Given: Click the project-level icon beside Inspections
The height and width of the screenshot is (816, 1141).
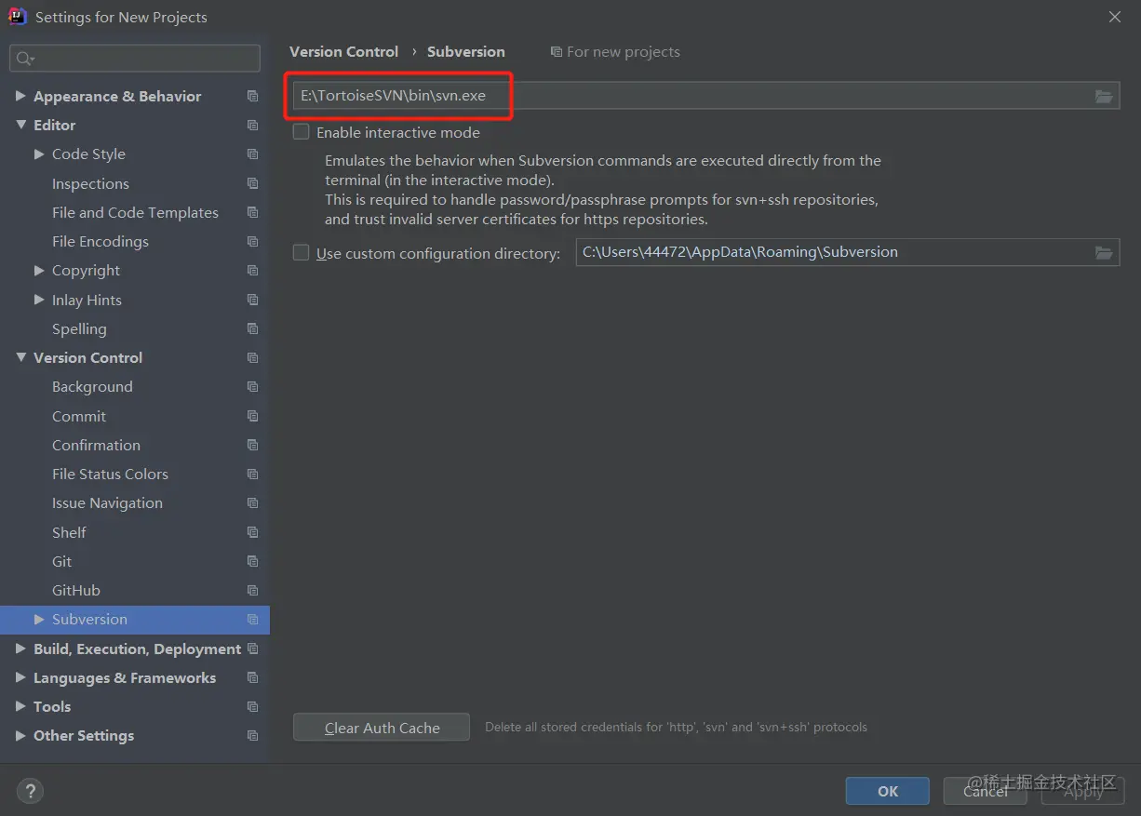Looking at the screenshot, I should point(252,183).
